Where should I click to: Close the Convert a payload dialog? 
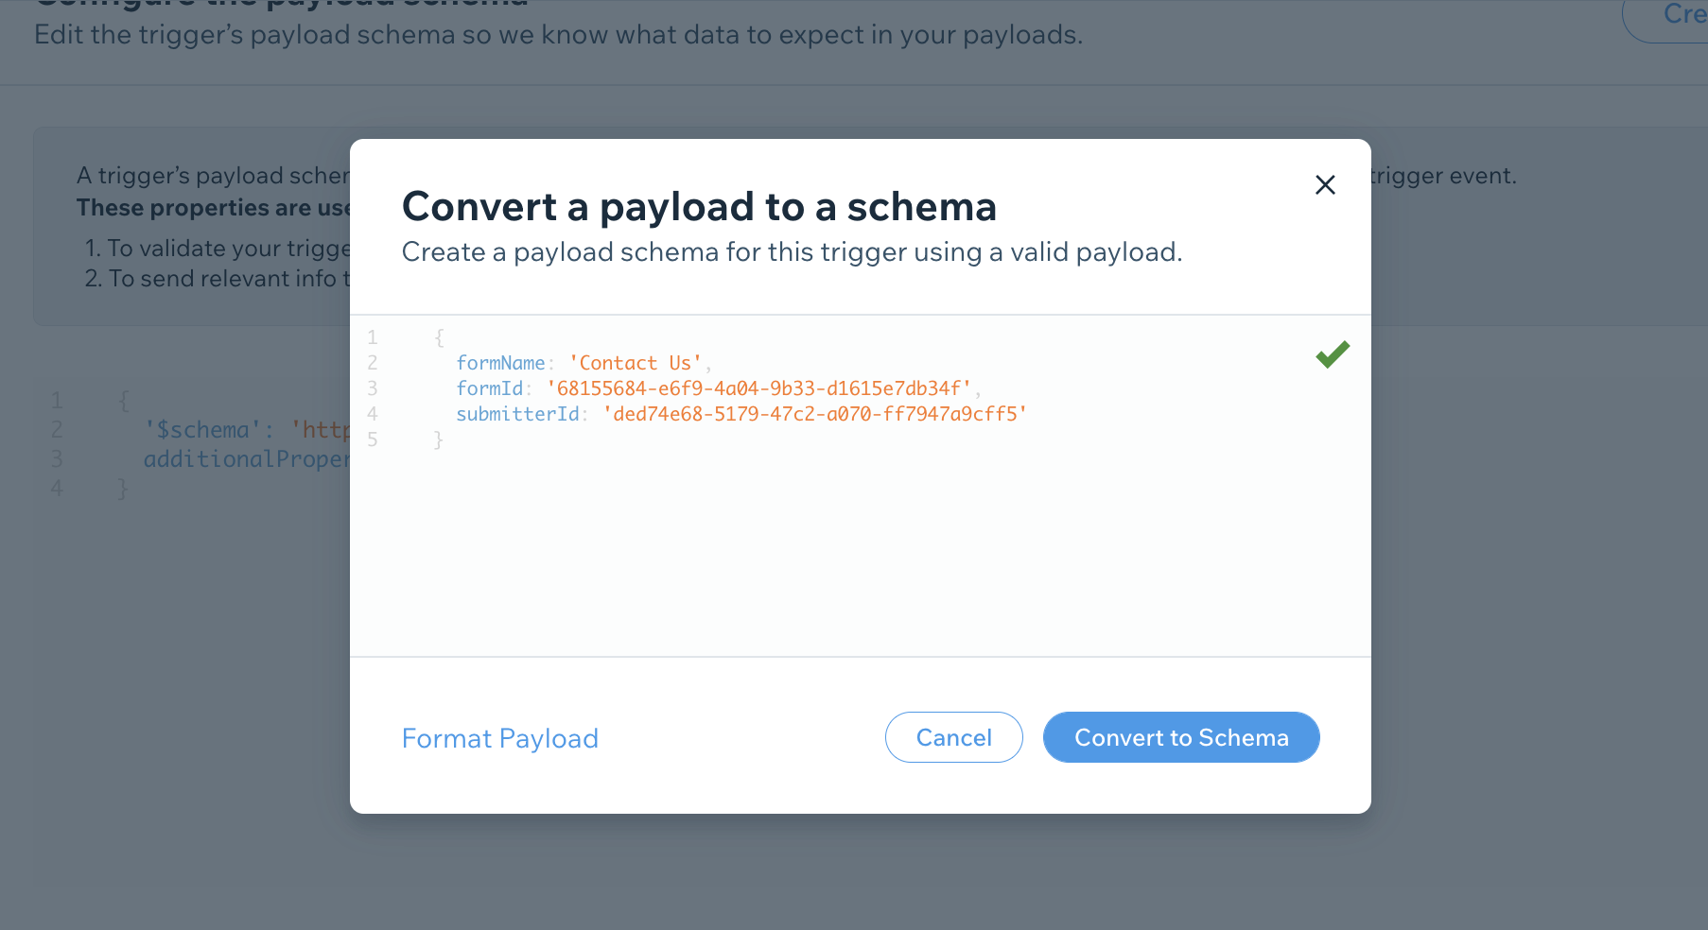tap(1325, 185)
